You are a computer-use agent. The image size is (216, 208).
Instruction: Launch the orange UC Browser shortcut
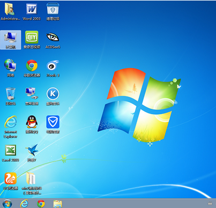[11, 181]
